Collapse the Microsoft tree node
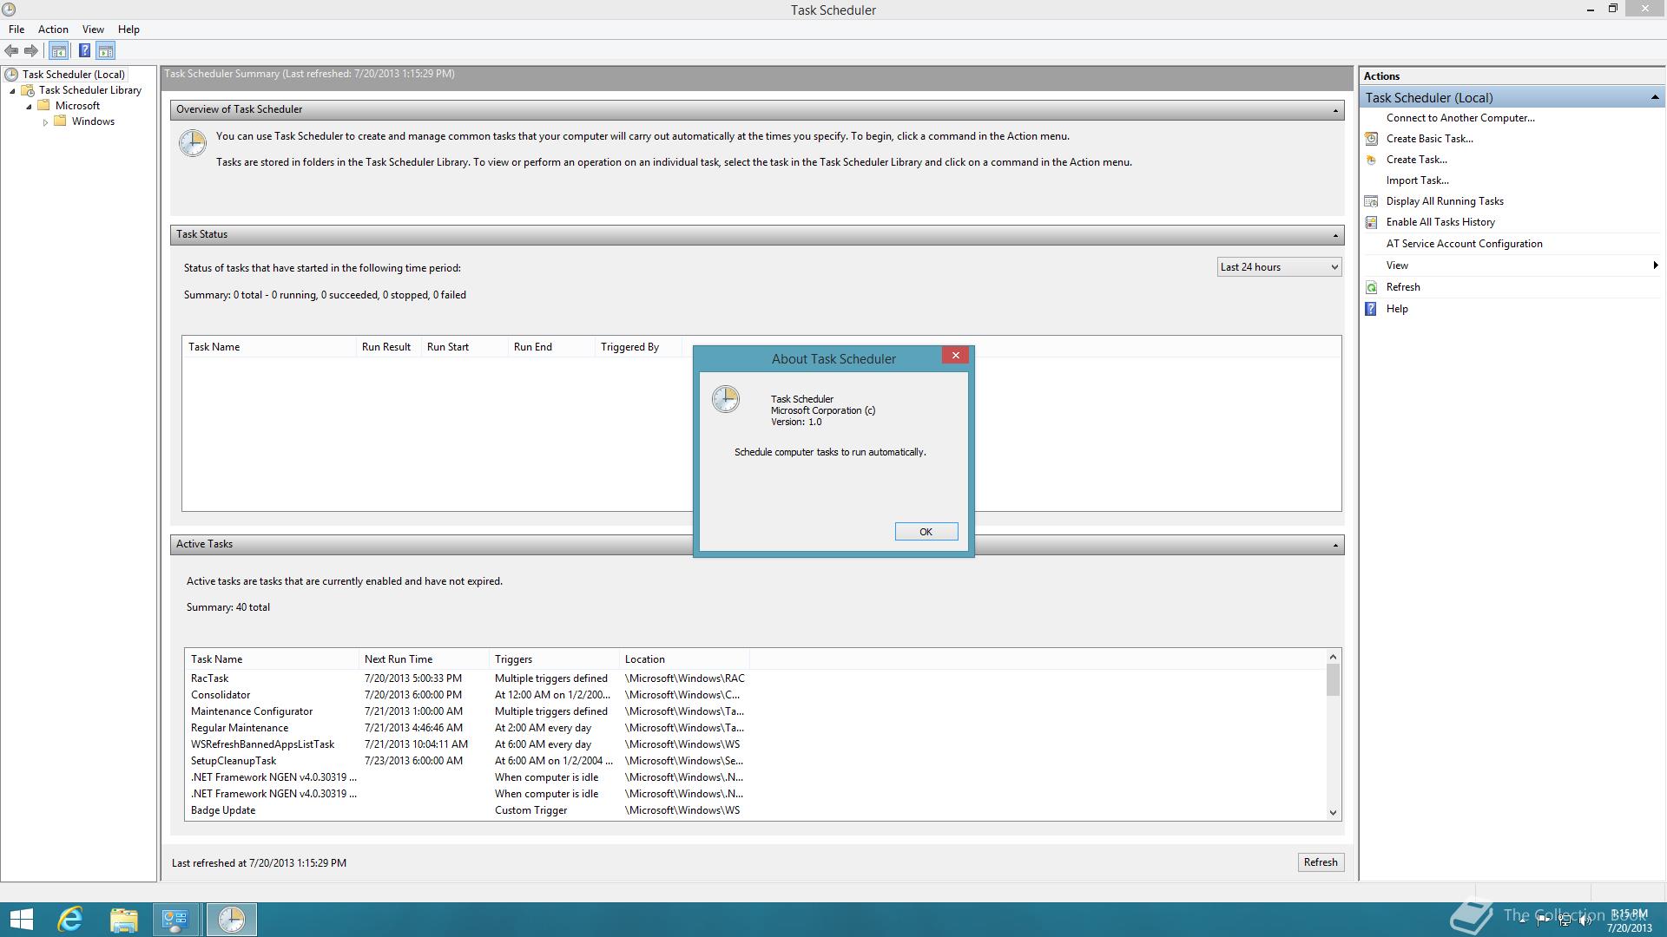The width and height of the screenshot is (1667, 937). coord(29,107)
